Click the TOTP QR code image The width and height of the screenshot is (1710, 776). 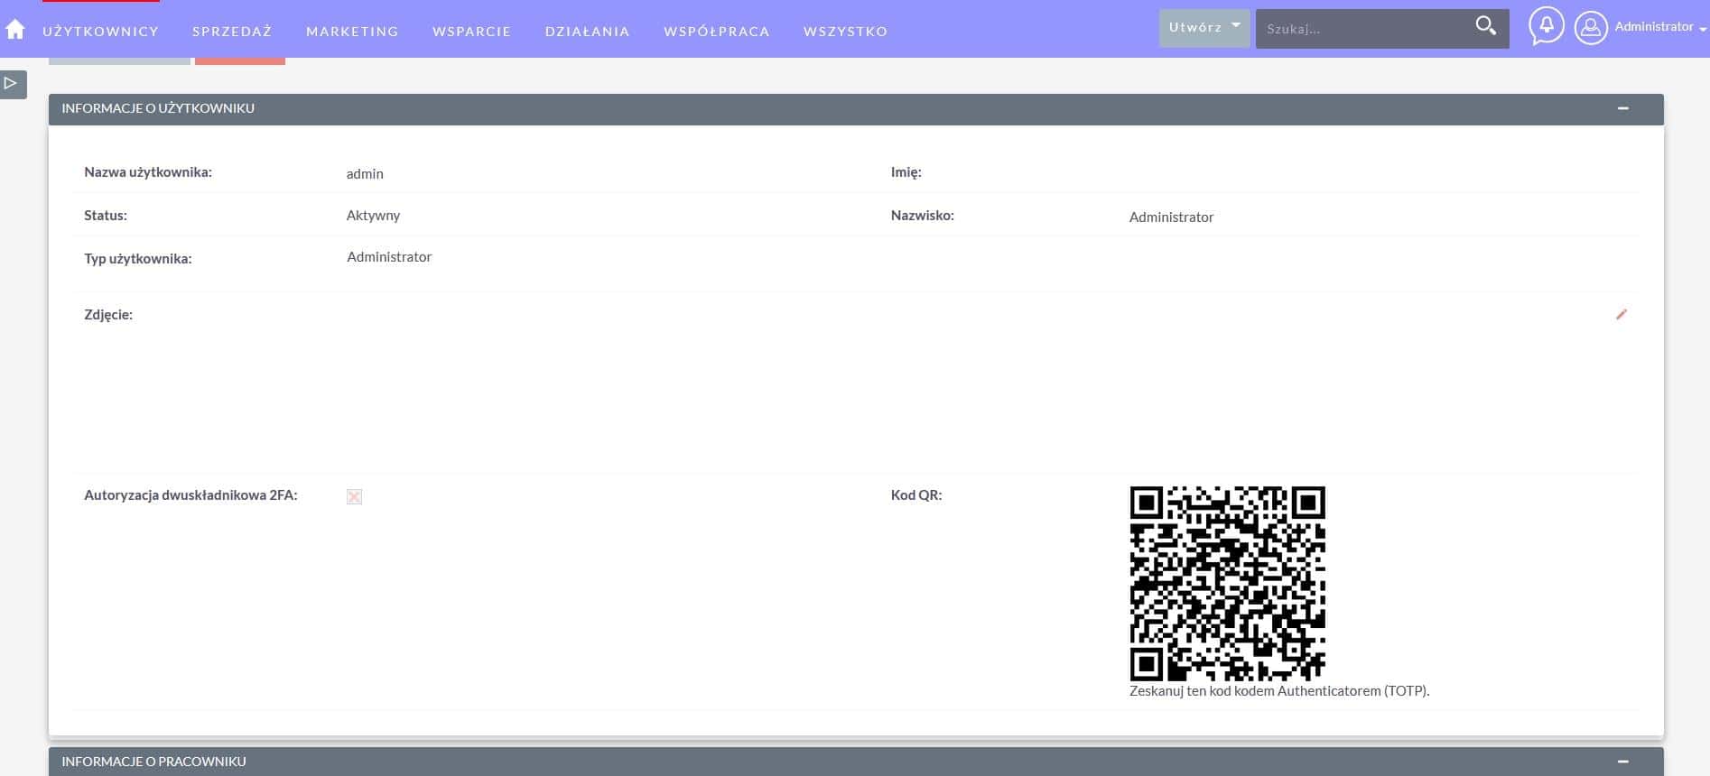point(1228,584)
